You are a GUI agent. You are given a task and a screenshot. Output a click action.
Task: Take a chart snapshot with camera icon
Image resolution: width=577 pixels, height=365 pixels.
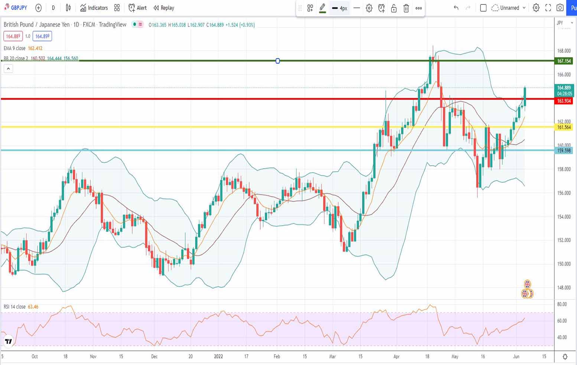pyautogui.click(x=560, y=8)
